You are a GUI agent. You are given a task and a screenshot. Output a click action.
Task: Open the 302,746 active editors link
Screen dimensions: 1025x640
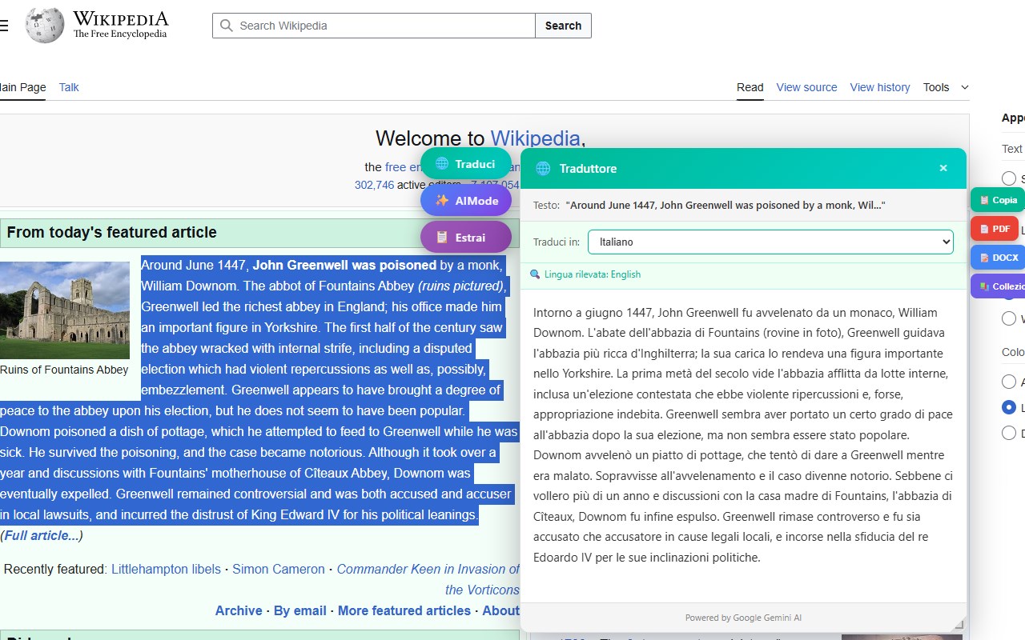(374, 185)
